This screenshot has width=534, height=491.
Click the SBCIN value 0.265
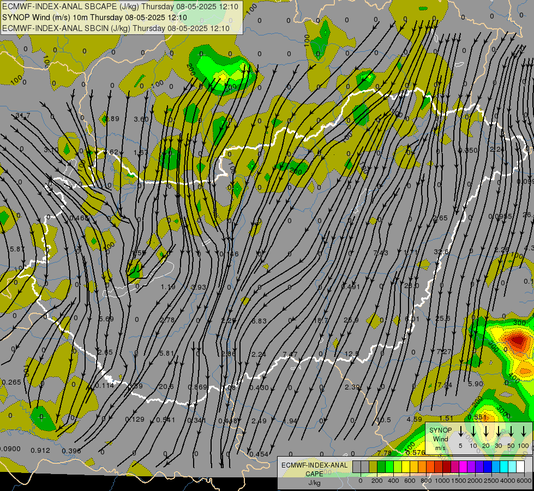pos(11,382)
